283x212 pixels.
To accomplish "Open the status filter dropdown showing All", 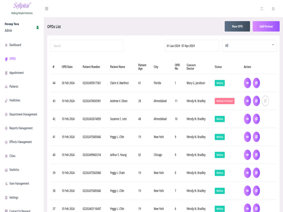I will click(x=249, y=46).
